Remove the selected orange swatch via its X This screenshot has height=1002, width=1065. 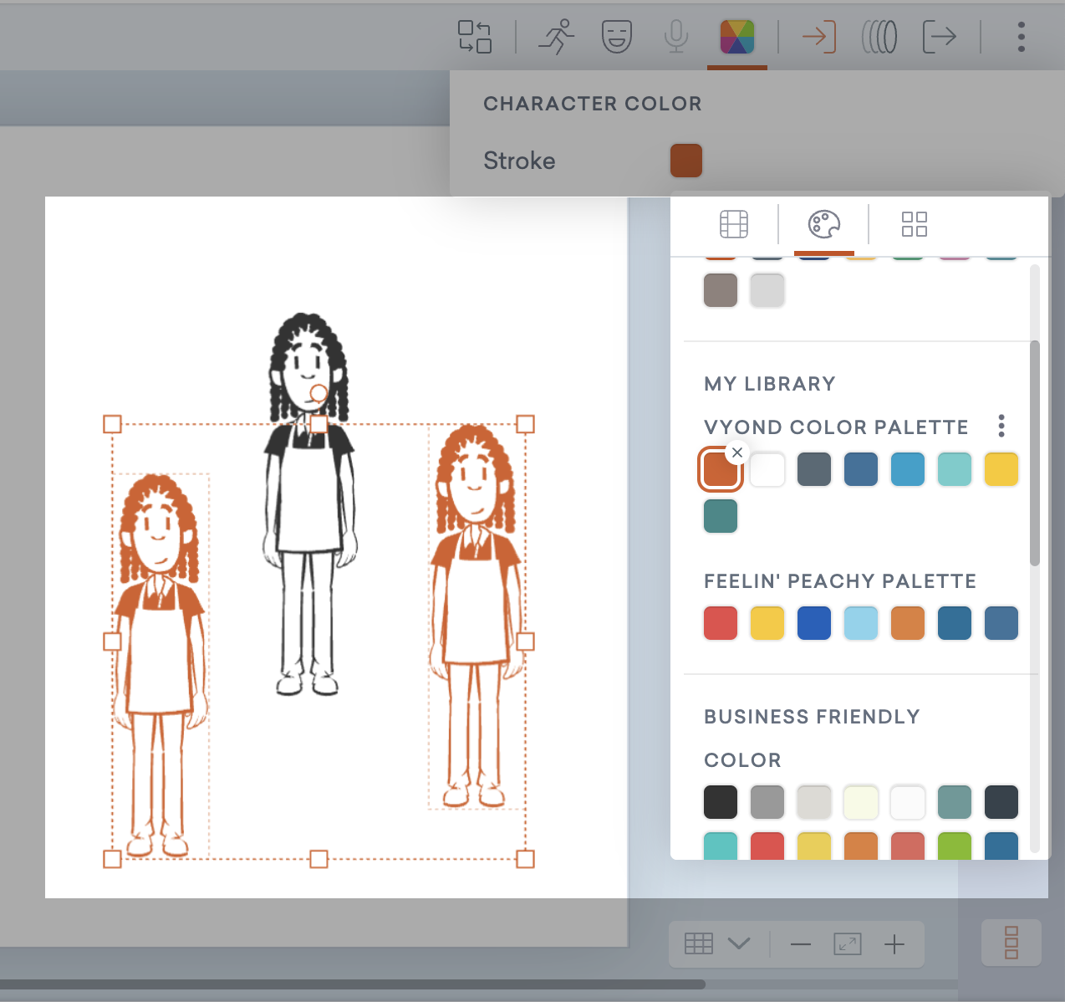pyautogui.click(x=737, y=452)
